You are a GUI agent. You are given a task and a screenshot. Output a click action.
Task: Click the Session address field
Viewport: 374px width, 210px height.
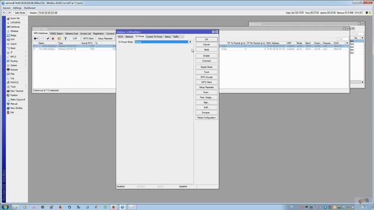pos(48,13)
